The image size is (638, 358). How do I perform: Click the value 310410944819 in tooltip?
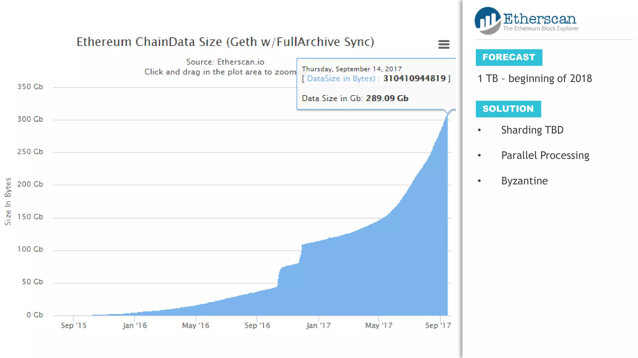pyautogui.click(x=415, y=78)
